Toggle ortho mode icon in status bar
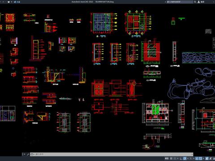The width and height of the screenshot is (215, 161). tap(181, 158)
